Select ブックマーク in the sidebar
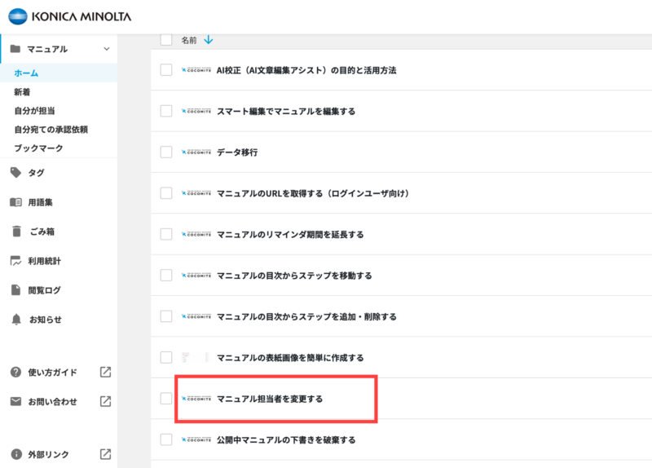Viewport: 652px width, 468px height. [x=38, y=148]
